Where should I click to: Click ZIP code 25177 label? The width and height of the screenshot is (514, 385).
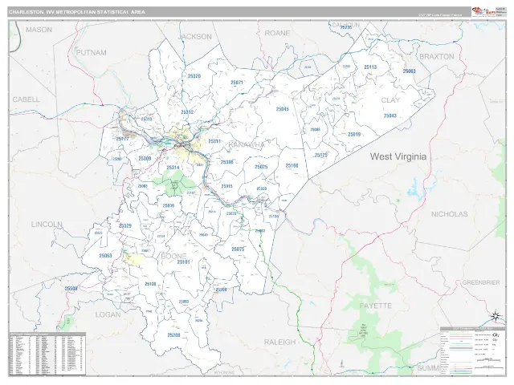pos(122,139)
